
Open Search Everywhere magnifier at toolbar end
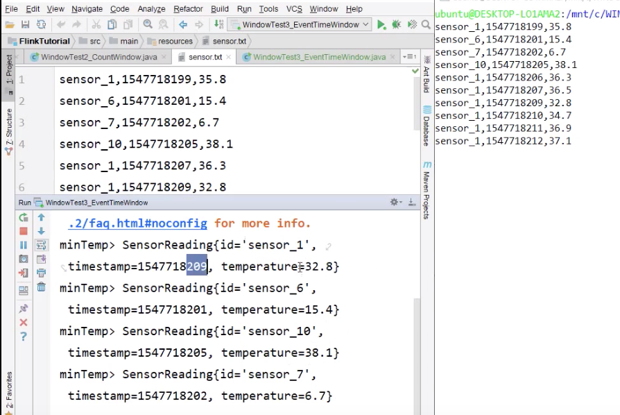coord(426,24)
